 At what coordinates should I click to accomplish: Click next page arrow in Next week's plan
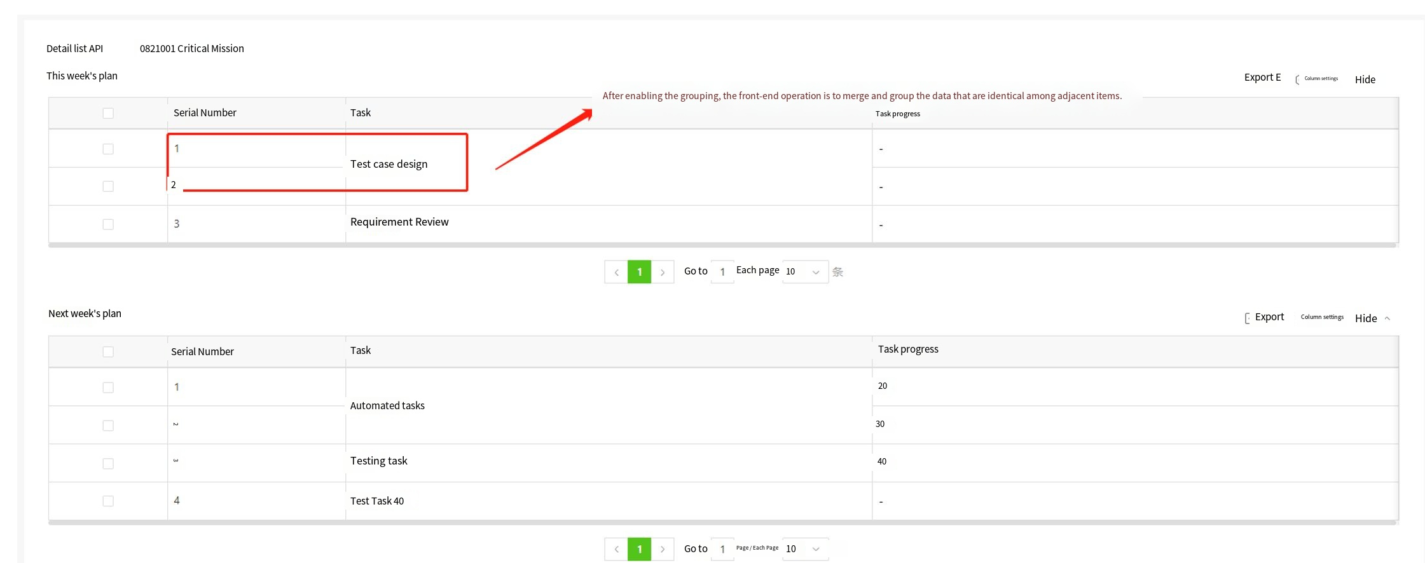(663, 549)
